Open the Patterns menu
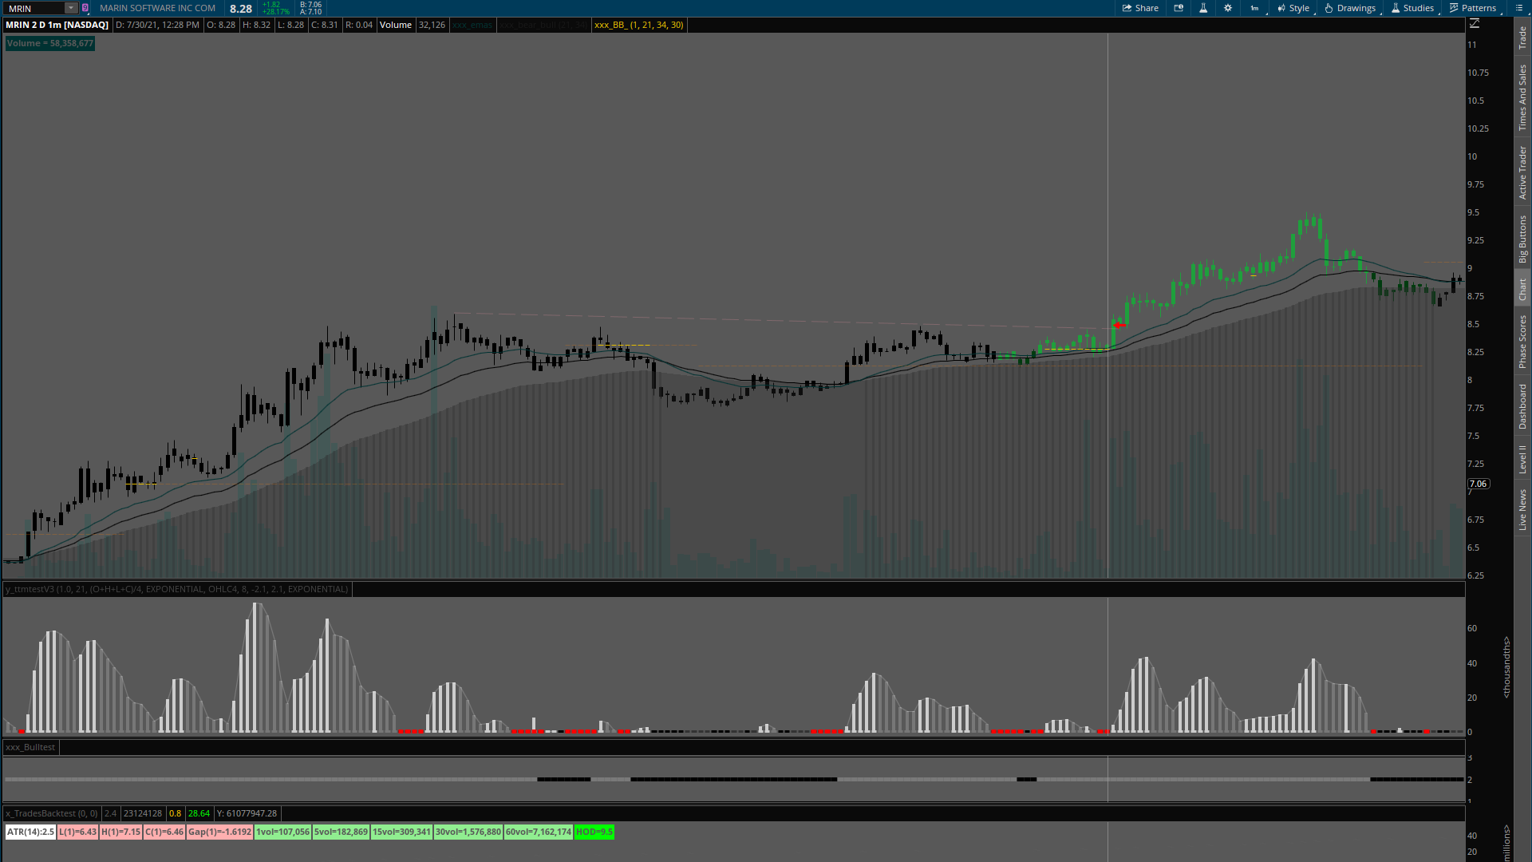 click(x=1473, y=8)
